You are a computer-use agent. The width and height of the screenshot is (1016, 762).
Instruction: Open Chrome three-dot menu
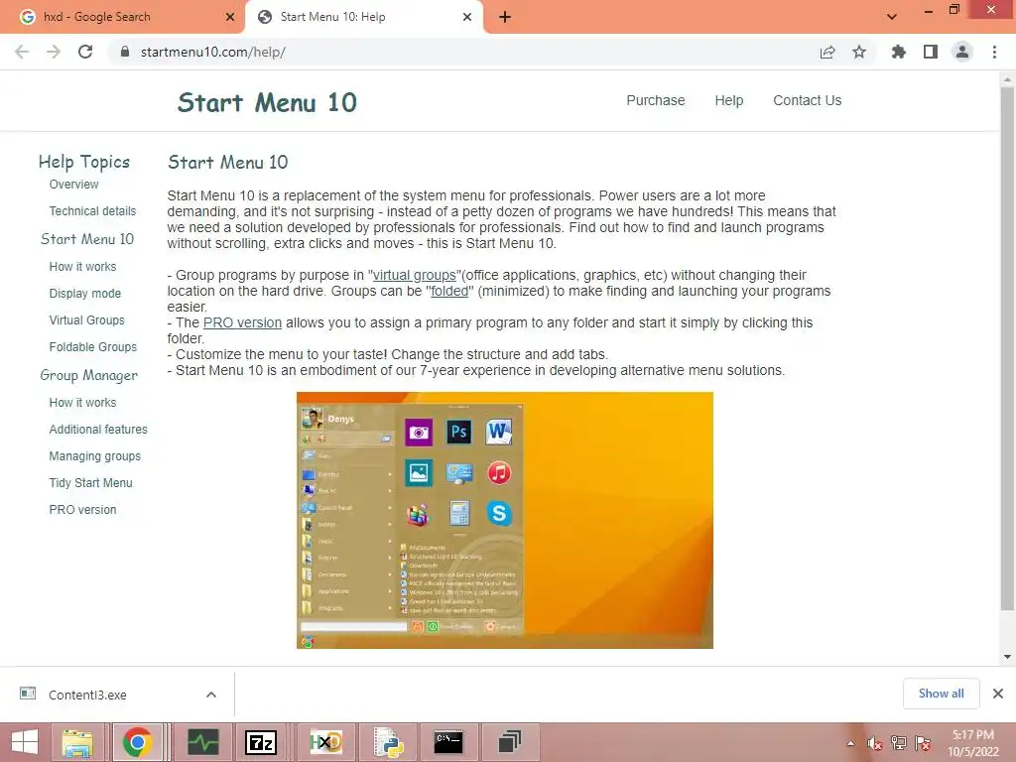pos(994,52)
